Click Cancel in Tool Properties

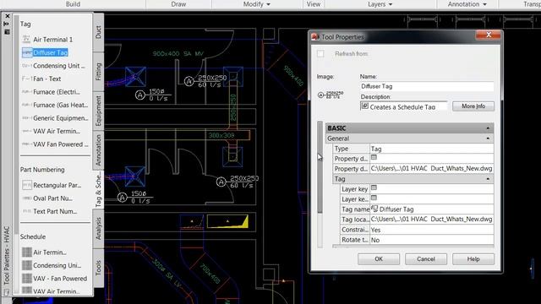point(426,259)
